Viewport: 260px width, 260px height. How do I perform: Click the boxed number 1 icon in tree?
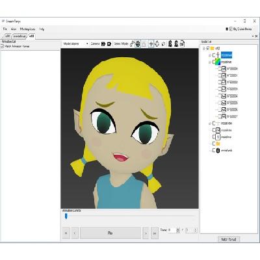click(218, 137)
